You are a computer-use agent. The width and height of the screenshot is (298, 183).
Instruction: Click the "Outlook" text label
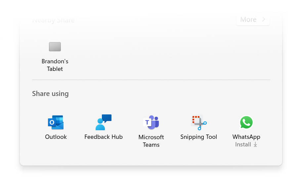click(56, 137)
